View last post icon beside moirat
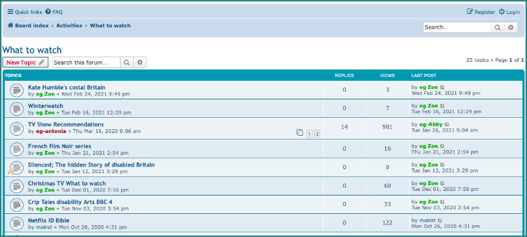The height and width of the screenshot is (237, 527). pos(440,221)
